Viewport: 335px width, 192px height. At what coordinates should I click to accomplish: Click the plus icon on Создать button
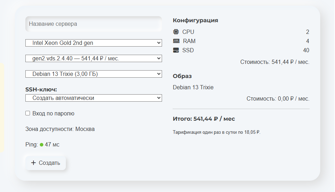click(x=33, y=163)
